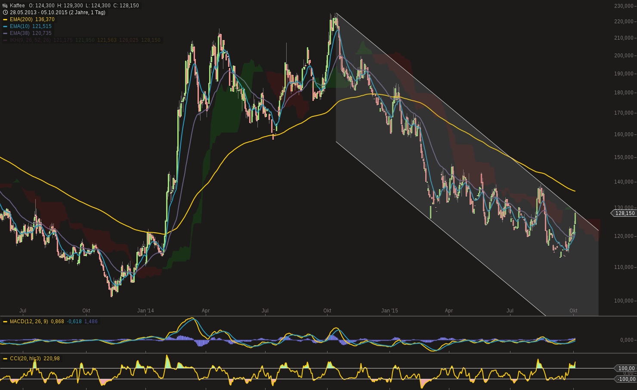Click the MACD signal value -0,618

click(x=74, y=321)
